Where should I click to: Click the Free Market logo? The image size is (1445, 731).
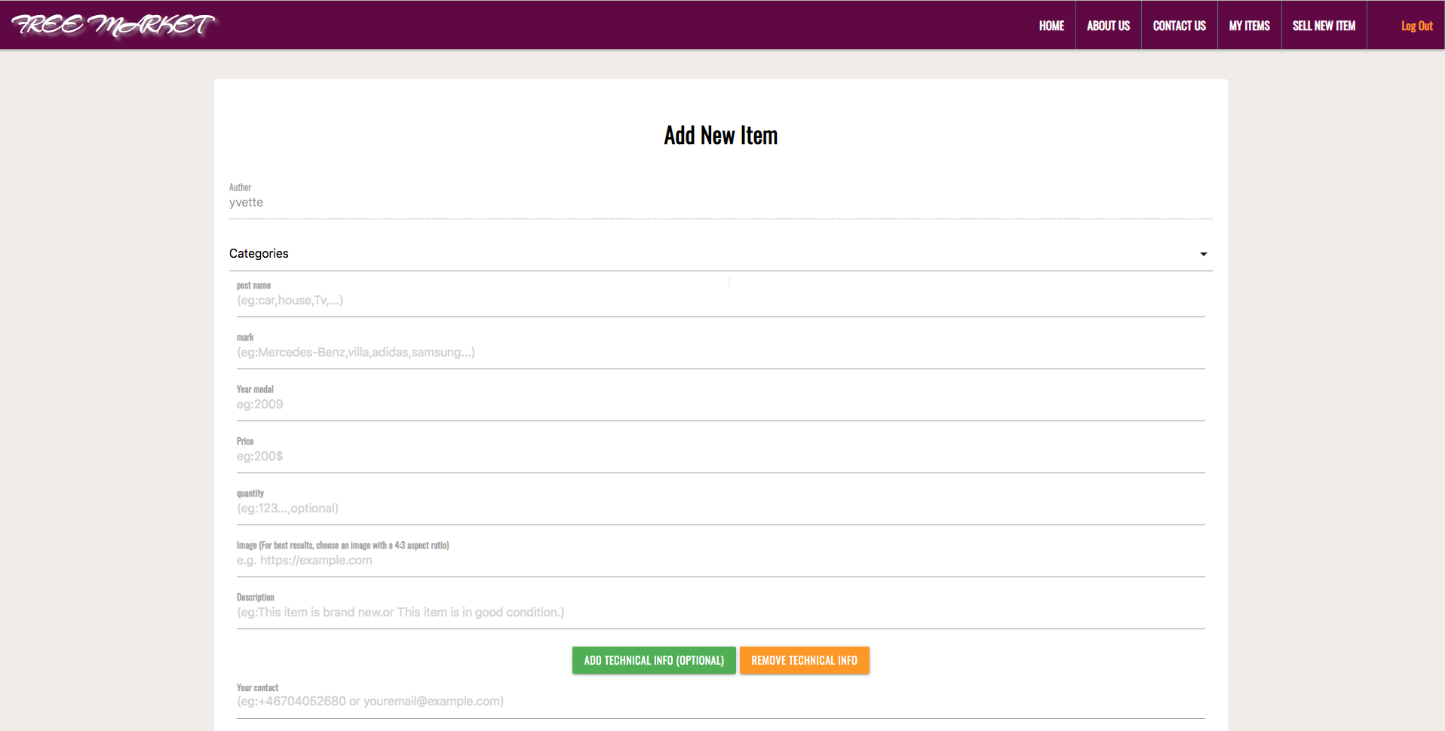[x=114, y=25]
